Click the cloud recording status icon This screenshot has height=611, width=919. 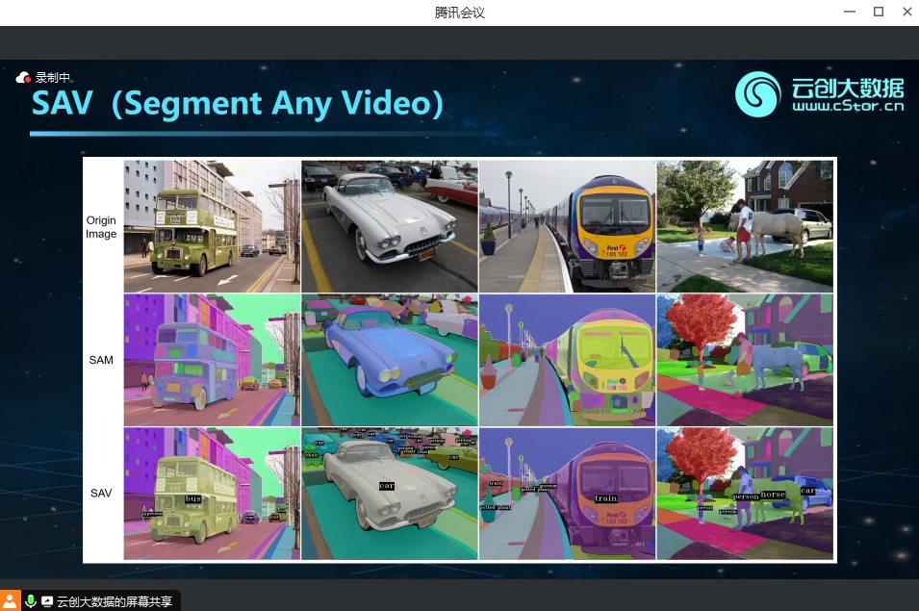pyautogui.click(x=24, y=77)
